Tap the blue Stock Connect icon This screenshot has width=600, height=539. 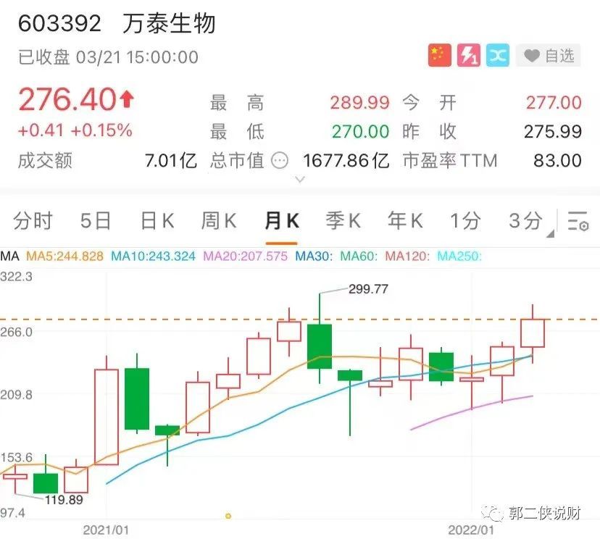click(497, 56)
